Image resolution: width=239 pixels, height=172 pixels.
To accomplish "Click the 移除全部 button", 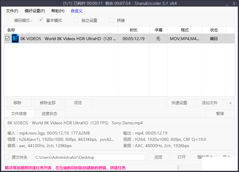I will click(48, 103).
